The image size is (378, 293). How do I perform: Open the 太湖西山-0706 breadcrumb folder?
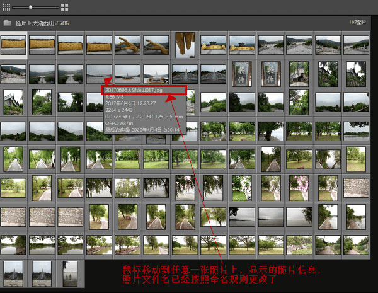pos(50,23)
